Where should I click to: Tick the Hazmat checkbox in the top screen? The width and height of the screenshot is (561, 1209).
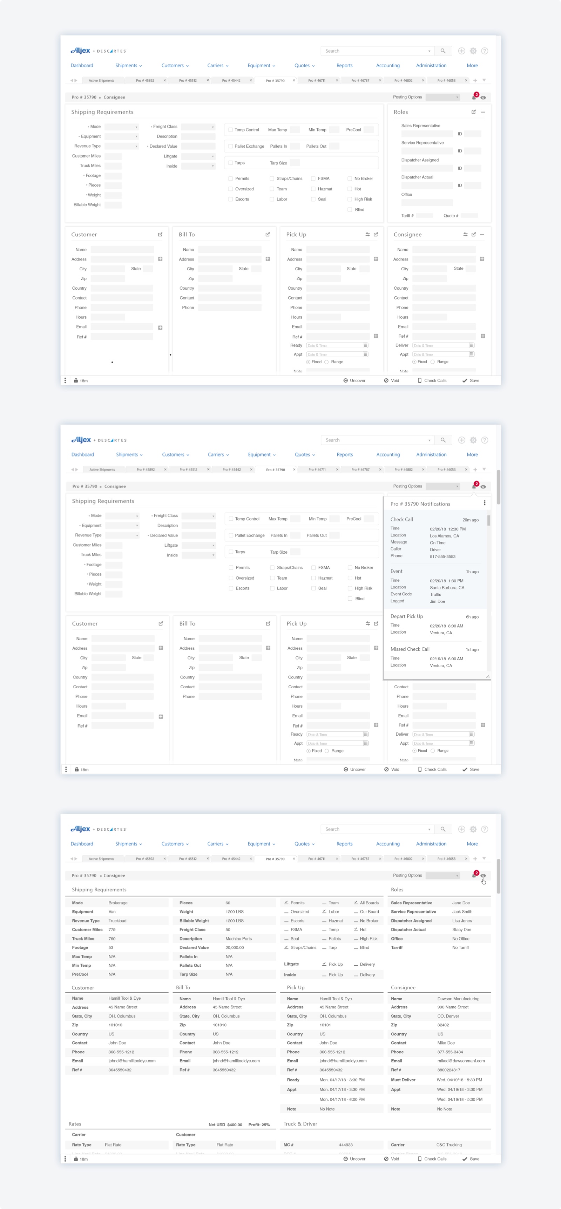tap(313, 189)
